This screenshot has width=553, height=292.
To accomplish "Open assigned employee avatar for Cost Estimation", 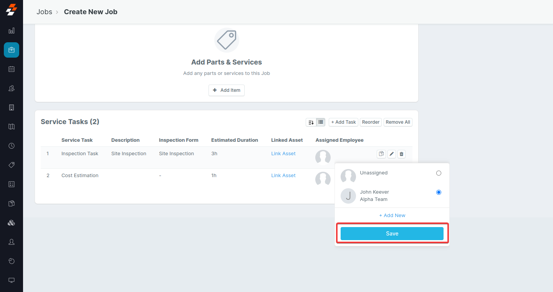I will point(323,179).
